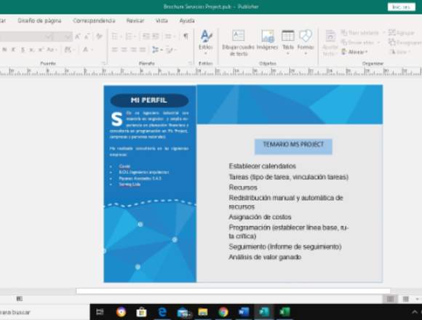Click Traer adelante in Organizar
The width and height of the screenshot is (422, 320).
click(x=362, y=33)
